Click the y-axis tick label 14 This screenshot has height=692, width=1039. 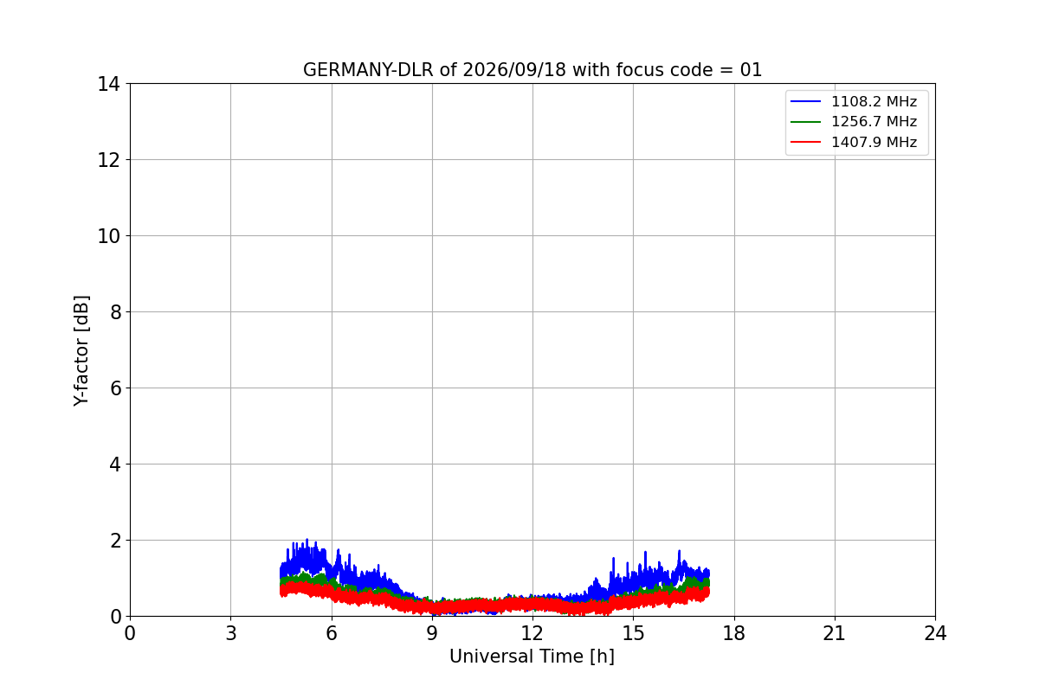point(109,84)
